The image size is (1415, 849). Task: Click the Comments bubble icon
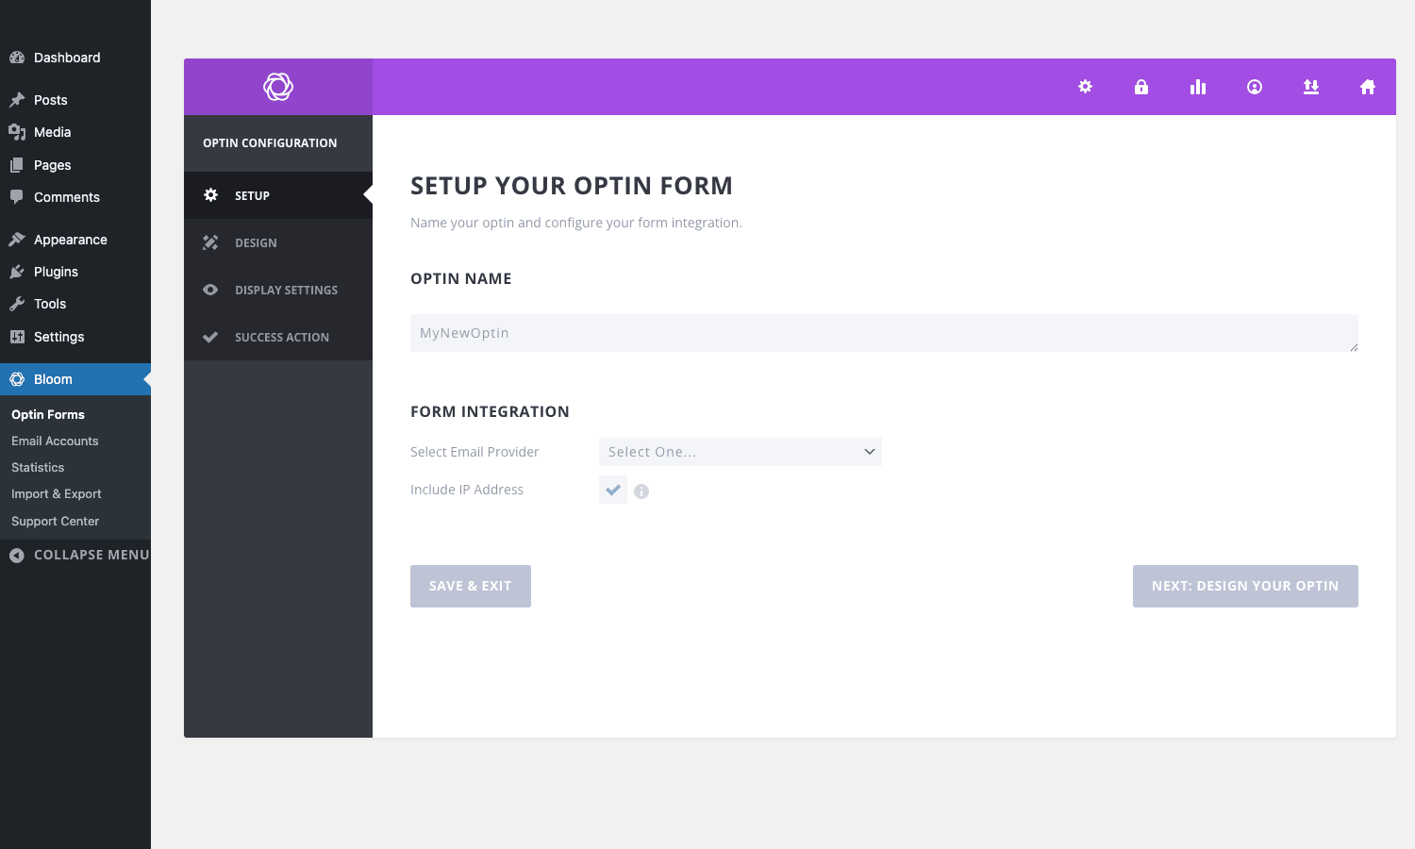pos(17,197)
